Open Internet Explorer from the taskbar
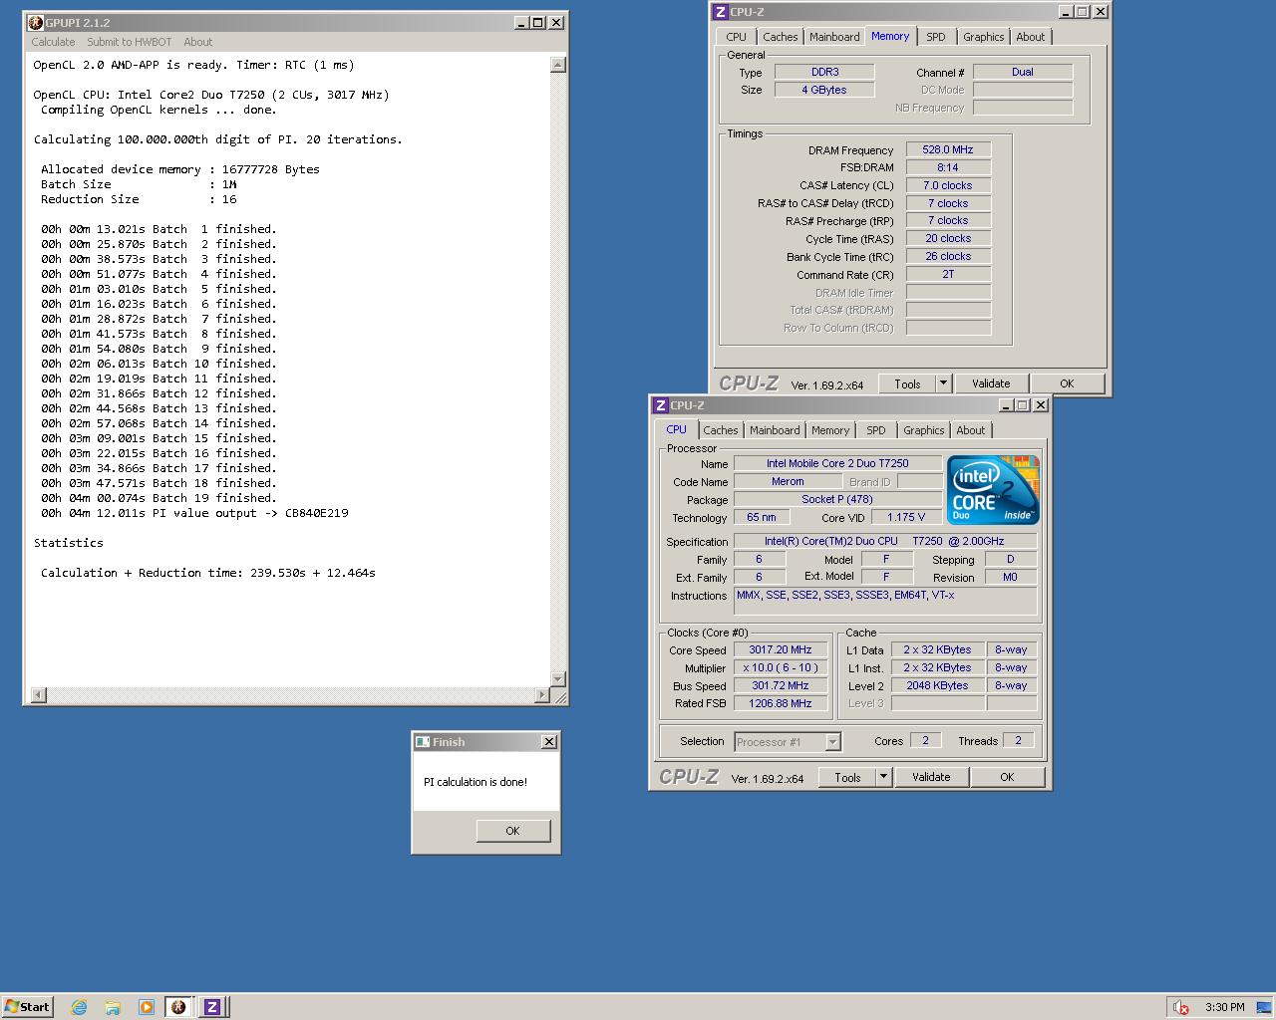Viewport: 1276px width, 1020px height. coord(79,1007)
